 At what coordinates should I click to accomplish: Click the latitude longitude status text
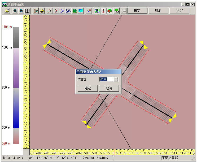(69, 158)
